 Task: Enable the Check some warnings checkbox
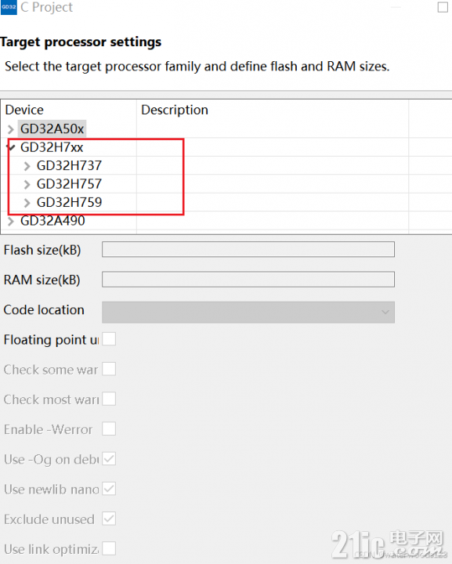click(109, 369)
